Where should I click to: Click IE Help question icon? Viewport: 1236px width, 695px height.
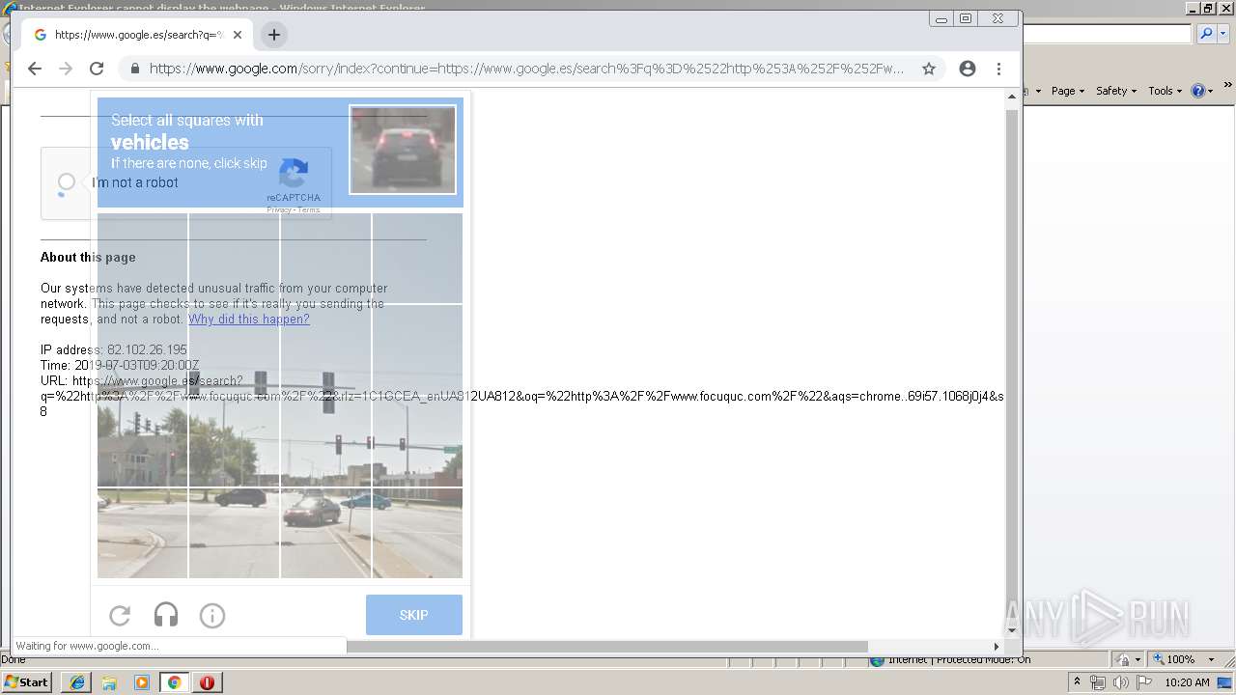(1197, 91)
